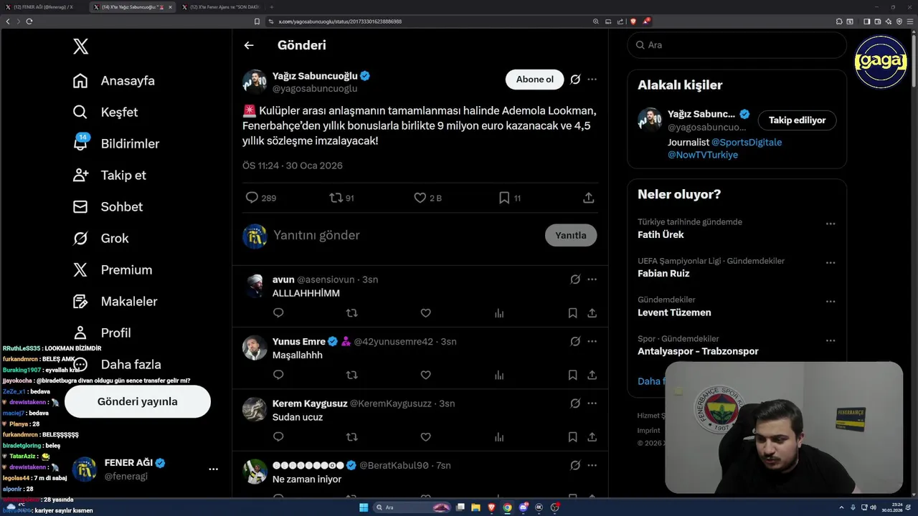
Task: Open @NowTVTurkiye link
Action: pyautogui.click(x=703, y=155)
